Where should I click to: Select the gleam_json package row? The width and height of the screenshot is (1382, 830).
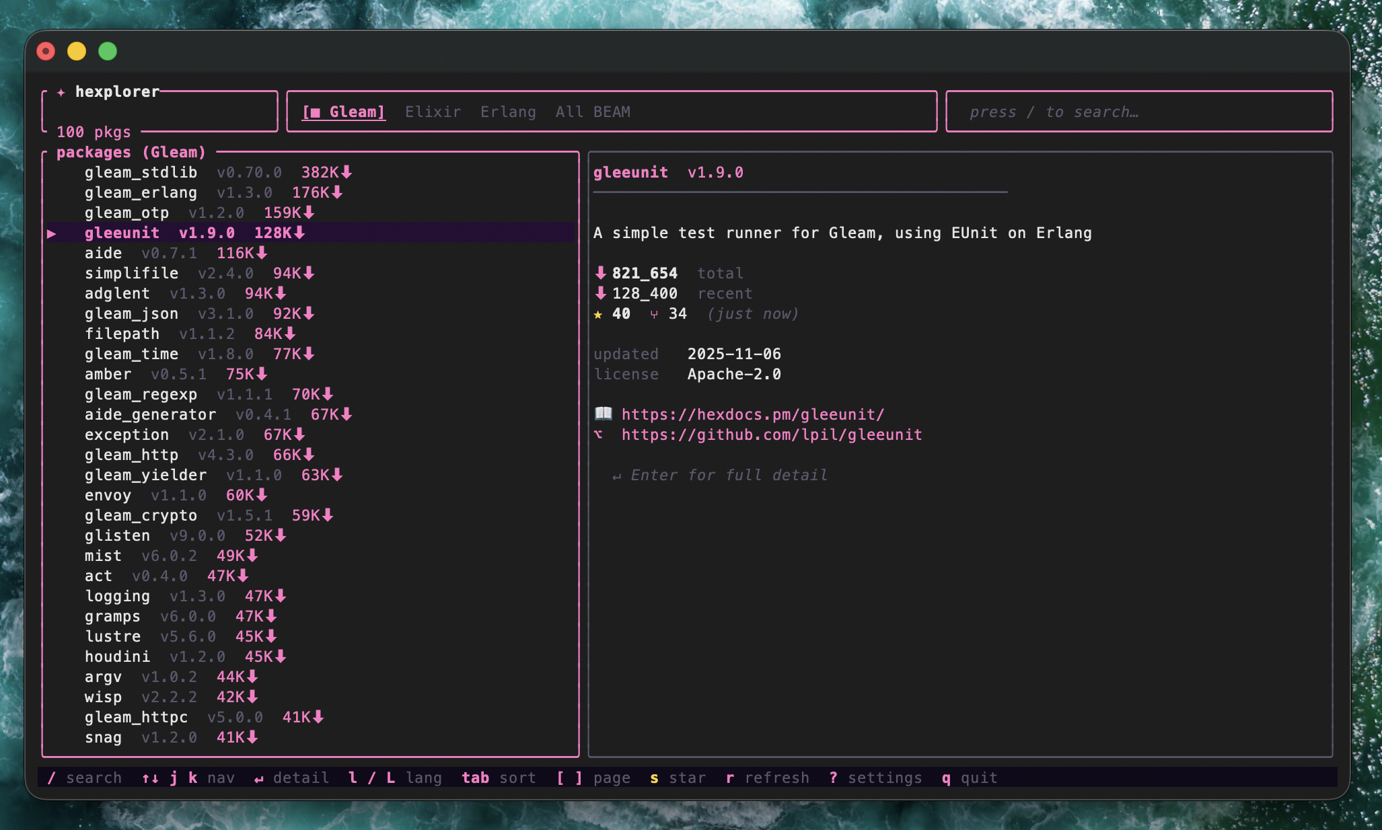pos(311,313)
